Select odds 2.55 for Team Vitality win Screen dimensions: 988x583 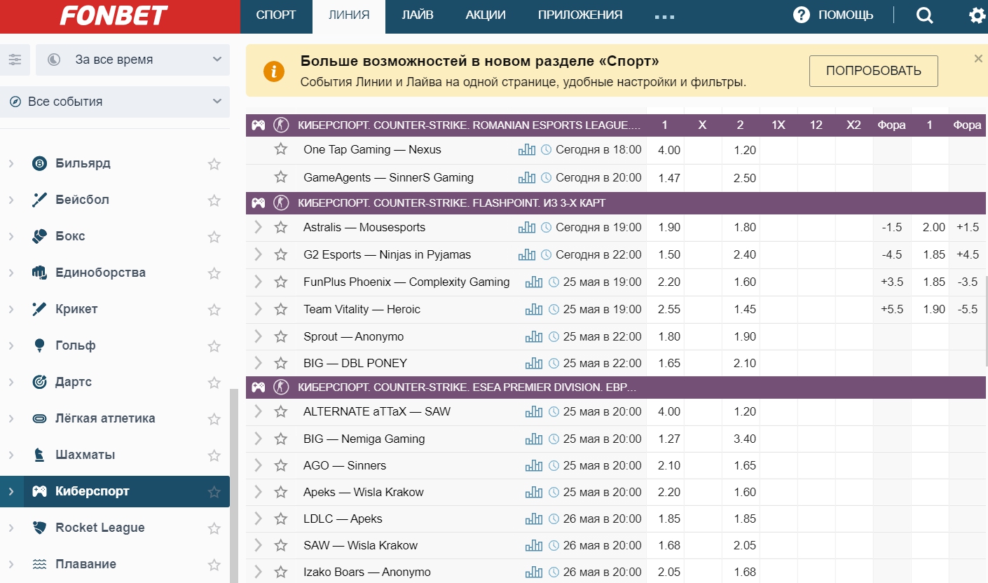coord(668,309)
